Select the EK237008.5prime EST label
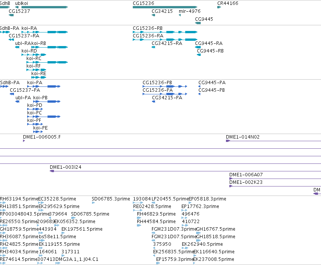 click(x=213, y=259)
